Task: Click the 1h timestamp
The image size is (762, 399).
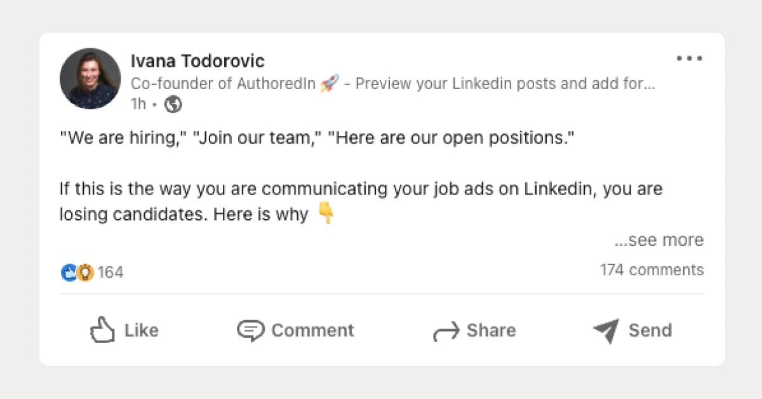Action: point(137,104)
